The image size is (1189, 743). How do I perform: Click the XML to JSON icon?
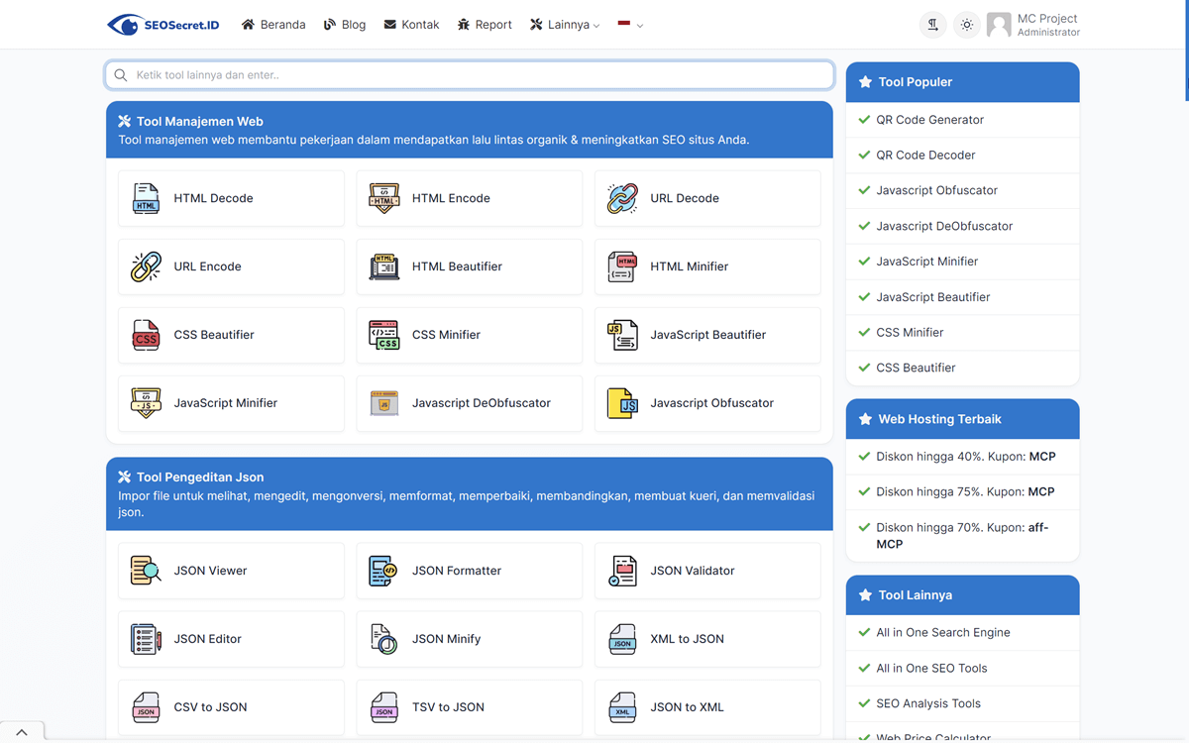[x=621, y=639]
